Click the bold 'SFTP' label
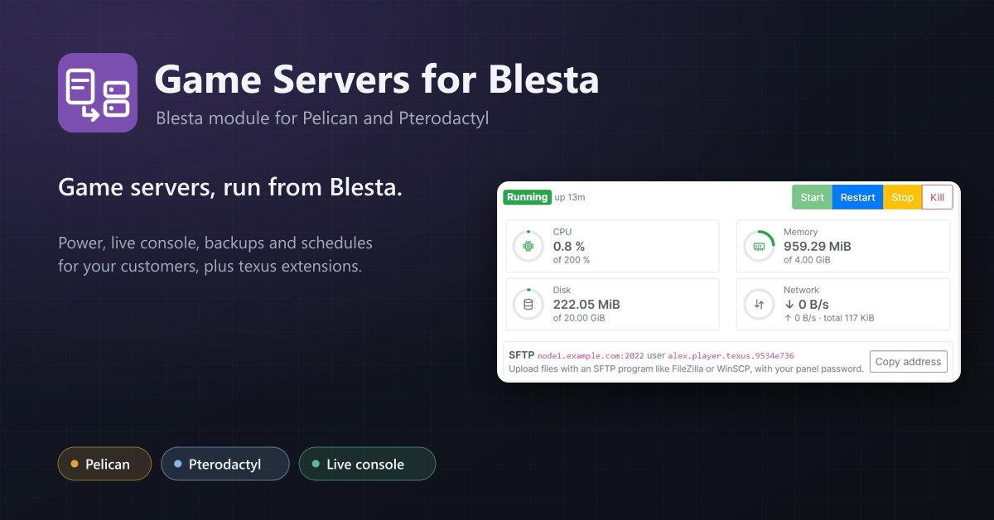Viewport: 994px width, 520px height. coord(521,355)
